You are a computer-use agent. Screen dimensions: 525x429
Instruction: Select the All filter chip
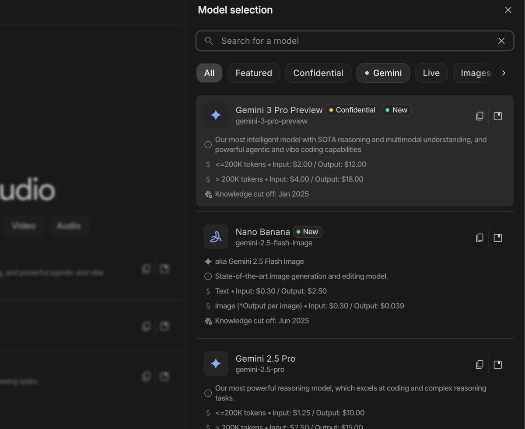(x=209, y=73)
